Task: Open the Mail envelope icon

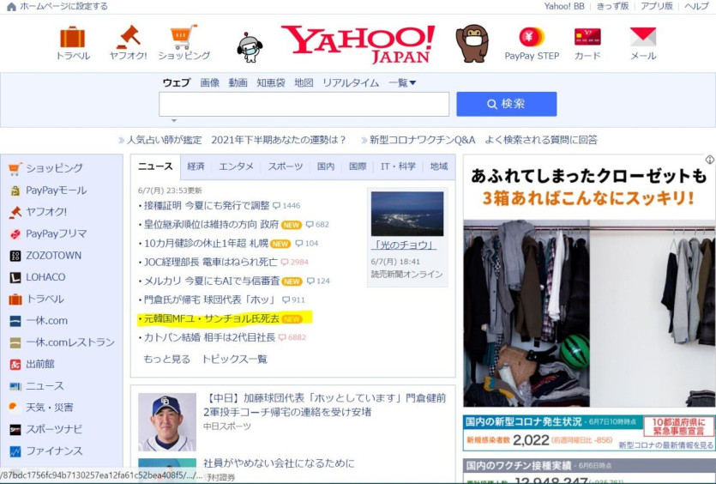Action: (x=643, y=37)
